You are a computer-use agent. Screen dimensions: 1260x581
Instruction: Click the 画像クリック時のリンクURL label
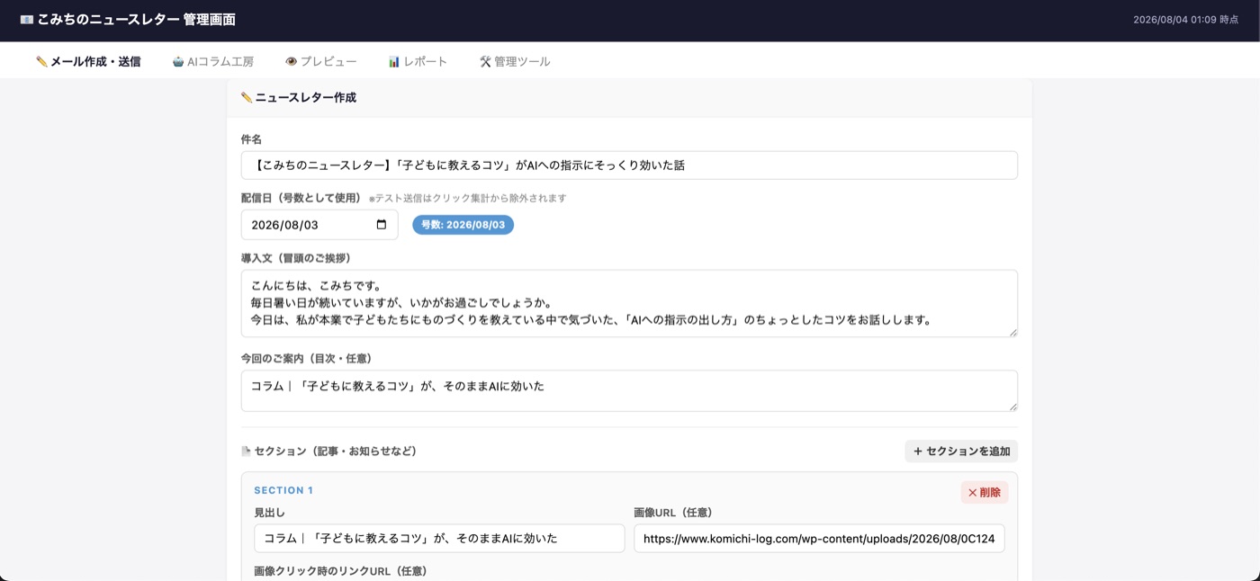point(340,571)
